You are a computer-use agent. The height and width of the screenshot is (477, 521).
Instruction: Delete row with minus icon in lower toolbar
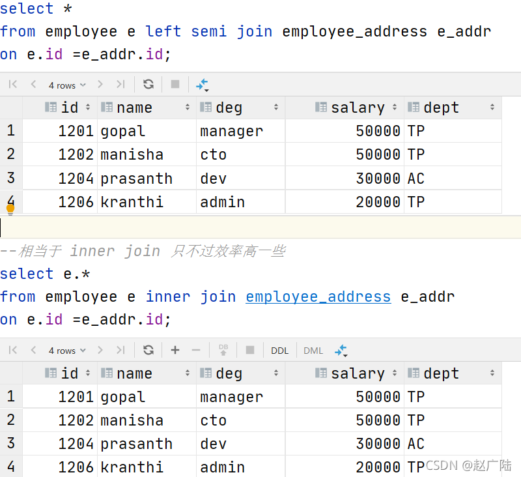196,350
